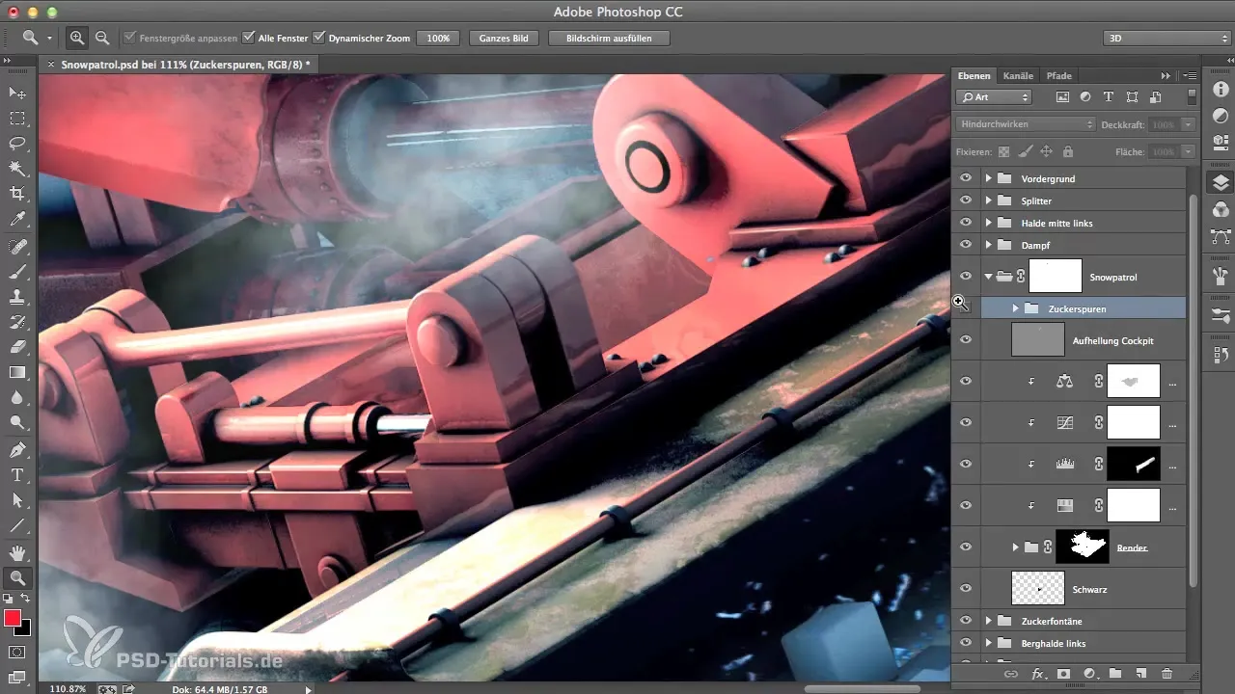Select the Path Selection tool

pyautogui.click(x=17, y=500)
